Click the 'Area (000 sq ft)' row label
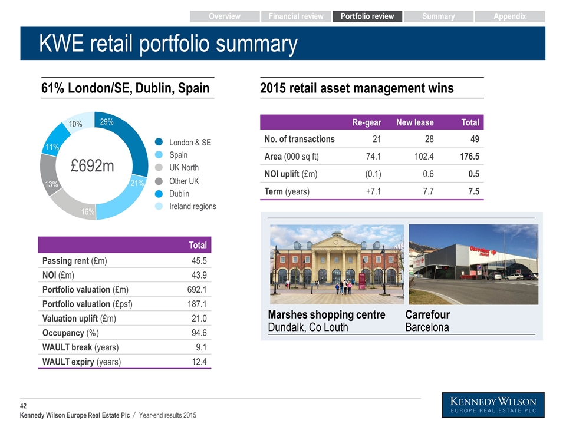The image size is (566, 424). (291, 157)
